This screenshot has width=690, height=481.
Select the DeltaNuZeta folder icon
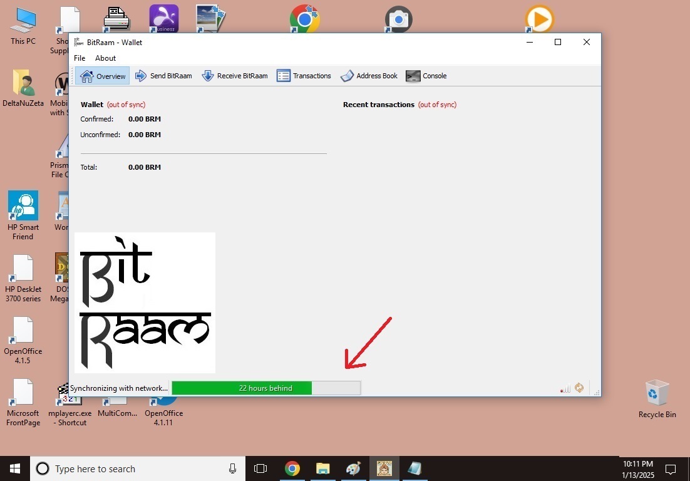[23, 88]
